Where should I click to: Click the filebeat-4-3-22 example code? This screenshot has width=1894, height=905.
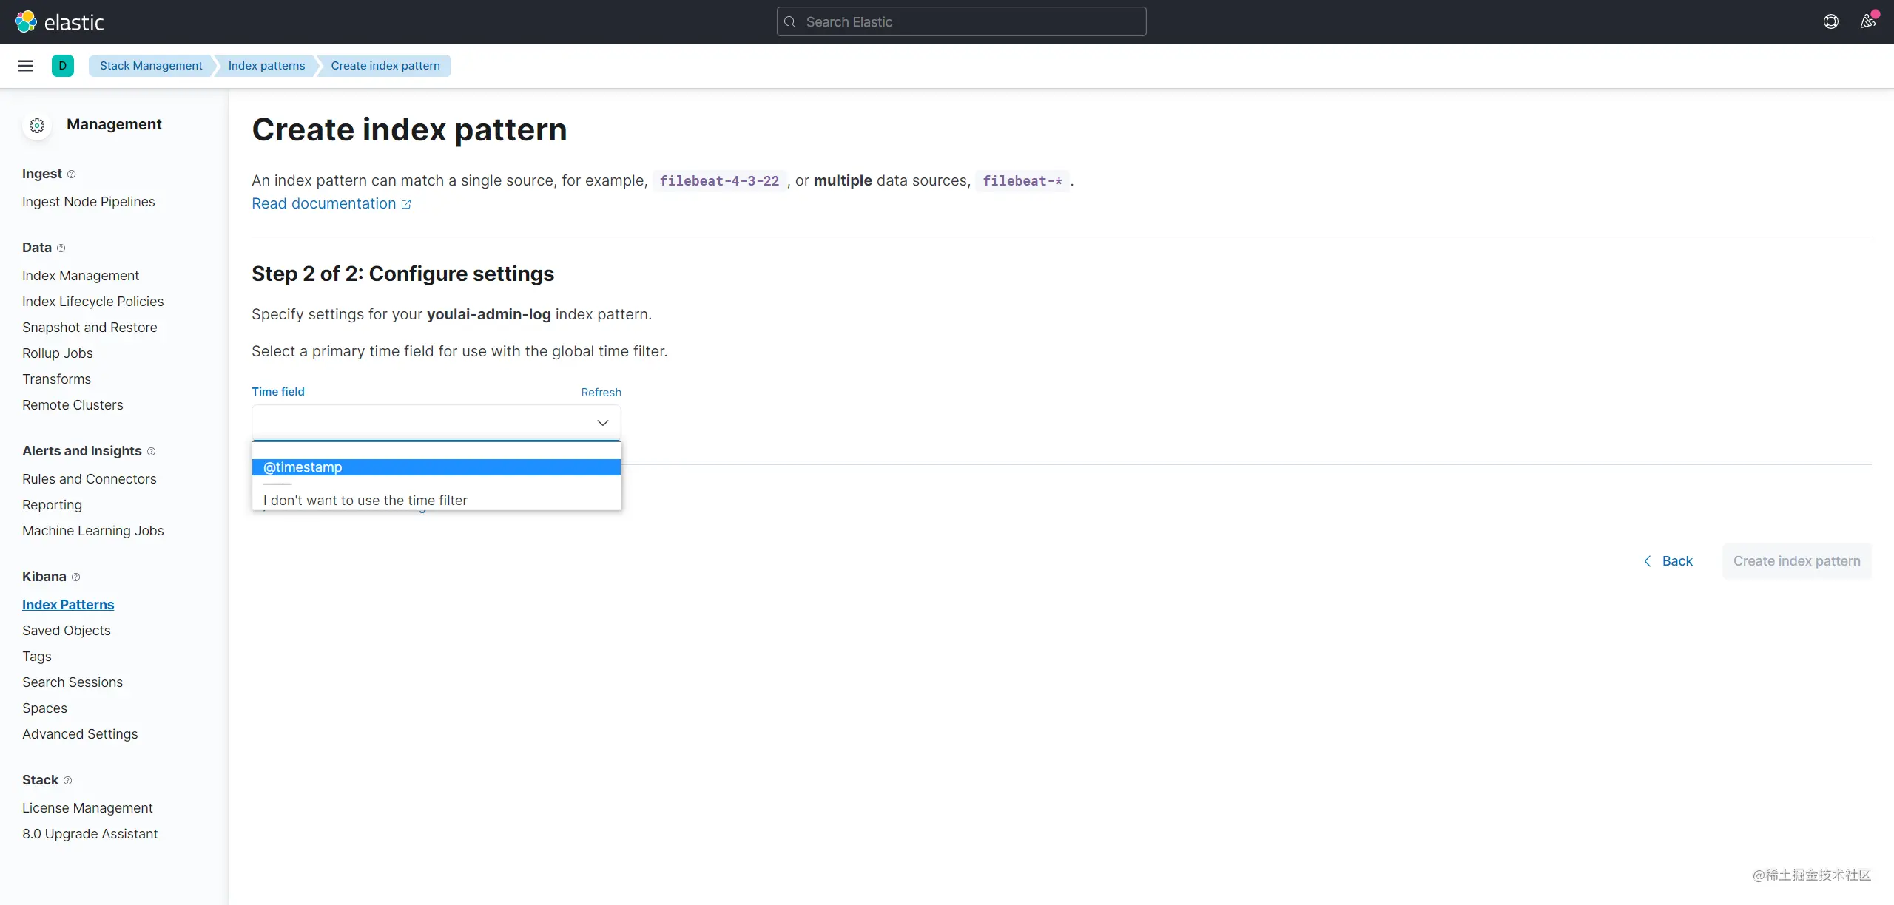[719, 181]
